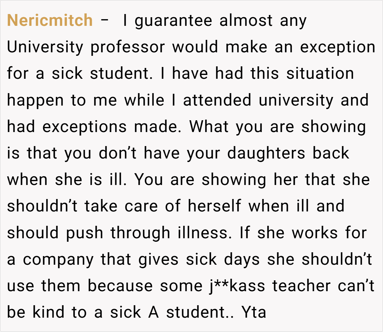This screenshot has width=383, height=332.
Task: Click the word "company" in the comment
Action: point(58,260)
